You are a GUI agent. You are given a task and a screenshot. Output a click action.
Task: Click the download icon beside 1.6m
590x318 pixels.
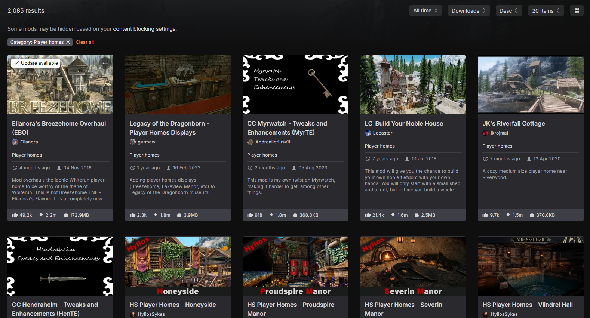393,215
